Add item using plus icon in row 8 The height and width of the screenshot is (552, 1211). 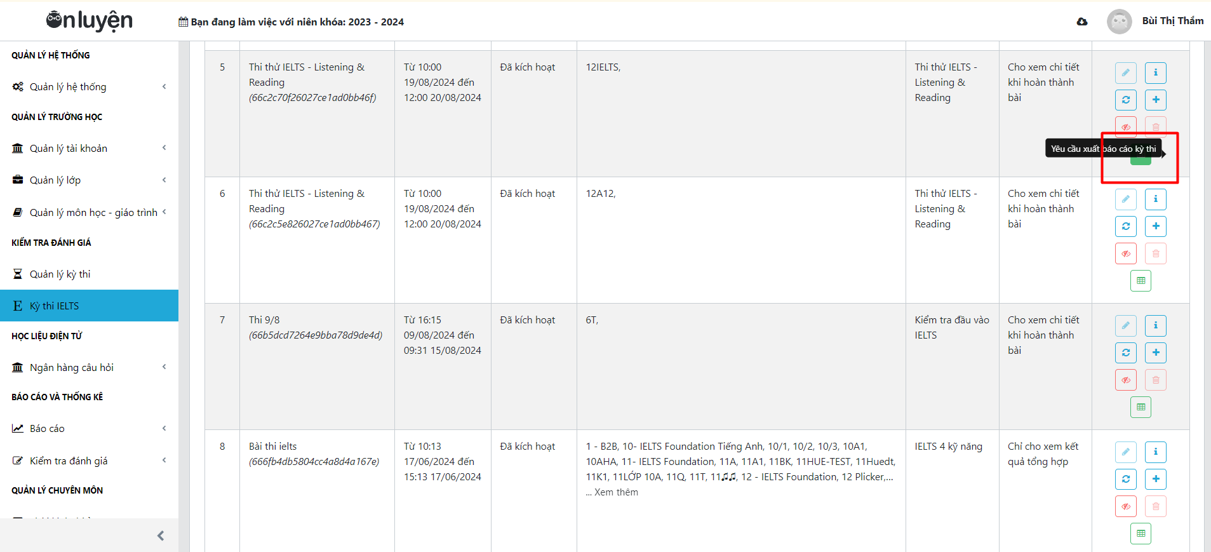coord(1156,479)
